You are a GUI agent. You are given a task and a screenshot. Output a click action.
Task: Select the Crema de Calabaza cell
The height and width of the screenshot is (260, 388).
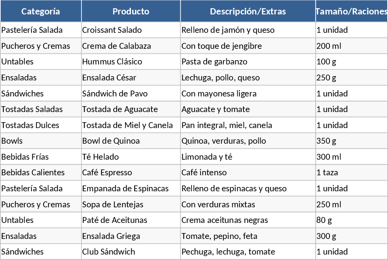click(116, 46)
